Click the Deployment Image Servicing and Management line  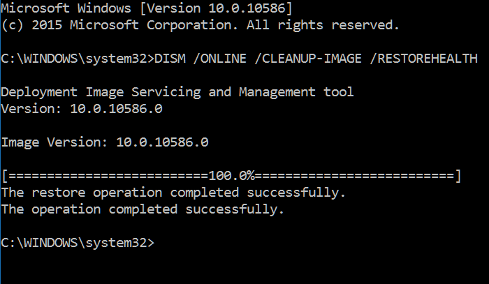[x=177, y=92]
